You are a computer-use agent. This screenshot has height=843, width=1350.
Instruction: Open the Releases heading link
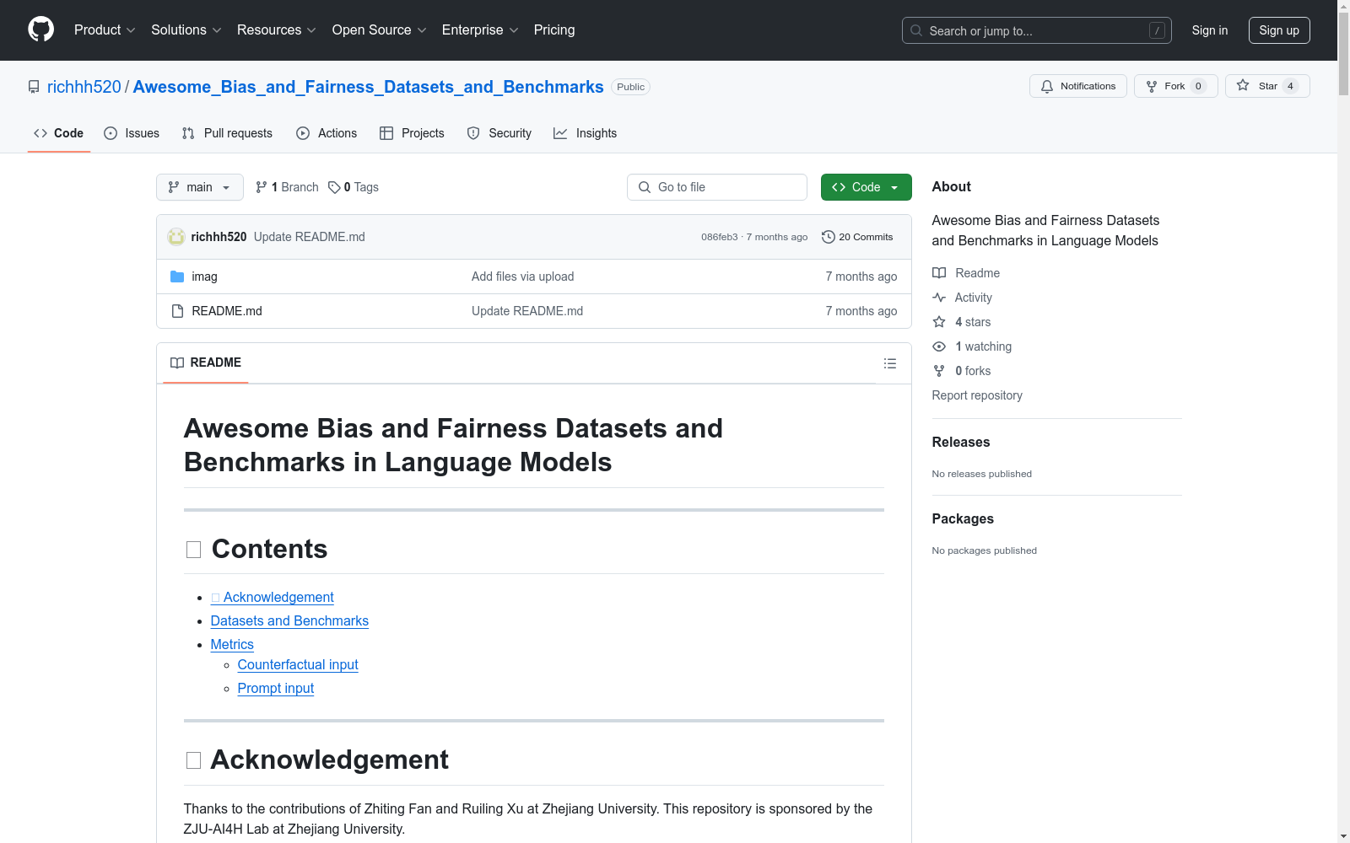pyautogui.click(x=961, y=442)
